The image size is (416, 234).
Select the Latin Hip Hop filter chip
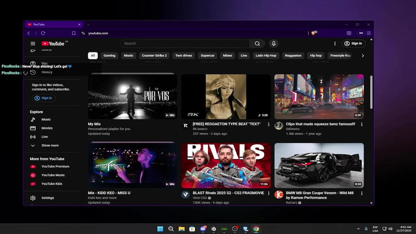(x=266, y=56)
